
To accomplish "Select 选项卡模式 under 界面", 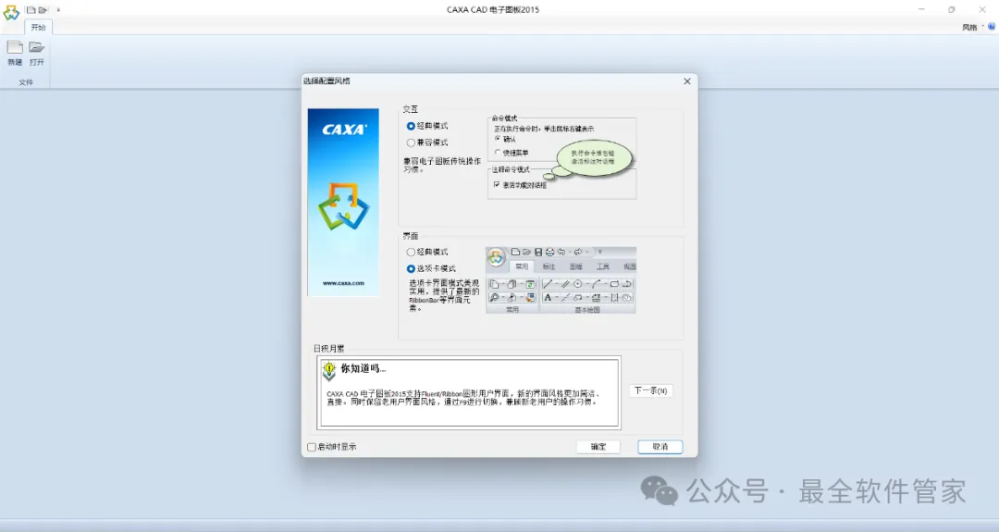I will coord(431,269).
